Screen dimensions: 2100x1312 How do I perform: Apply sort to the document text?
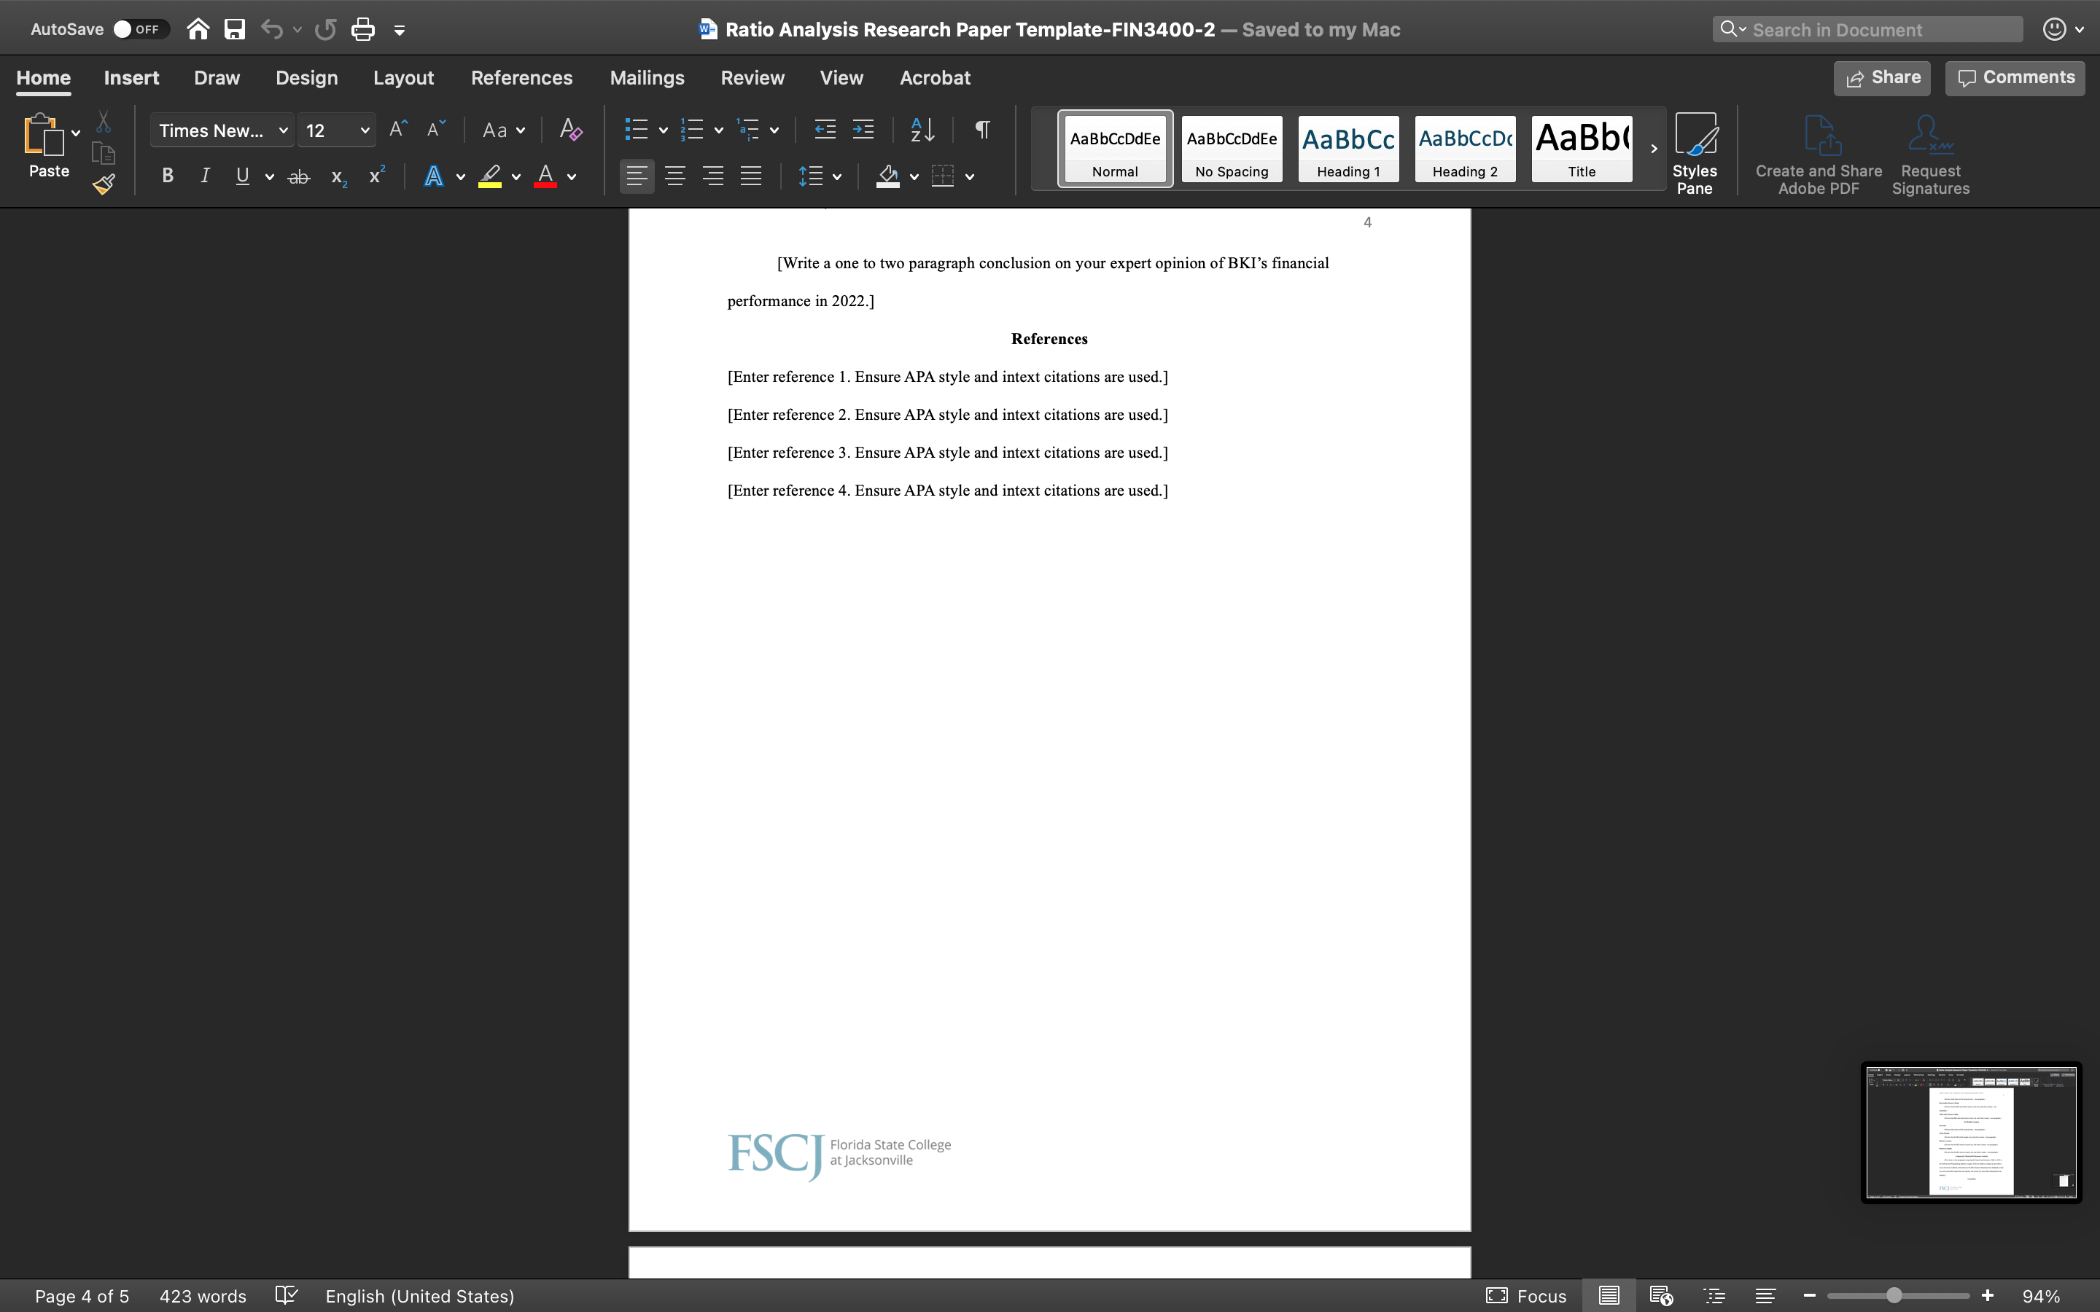click(x=922, y=129)
